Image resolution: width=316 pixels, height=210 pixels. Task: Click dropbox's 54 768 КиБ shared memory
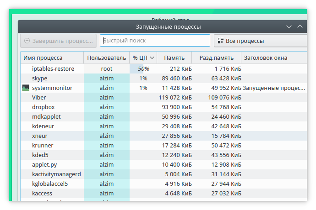(x=226, y=107)
